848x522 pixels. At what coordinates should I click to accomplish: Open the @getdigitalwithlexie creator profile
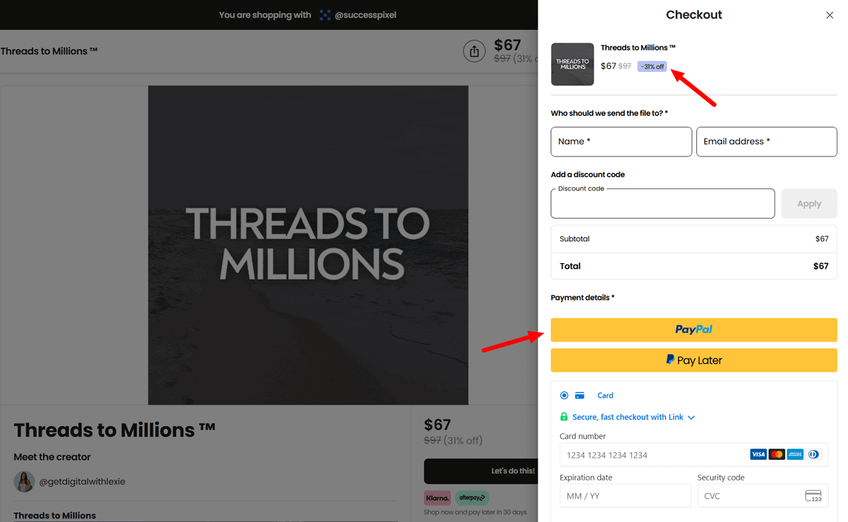point(83,481)
